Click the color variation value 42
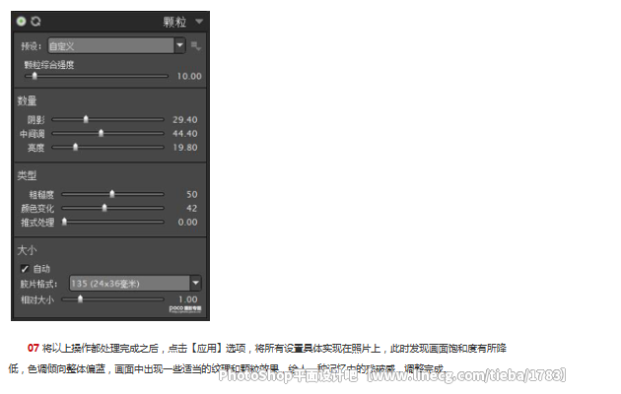 tap(191, 208)
